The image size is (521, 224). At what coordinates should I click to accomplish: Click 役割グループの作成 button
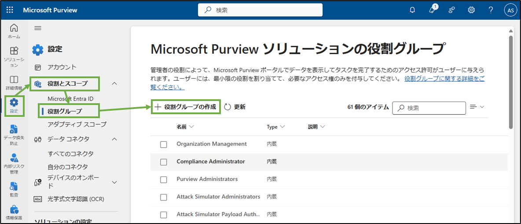point(186,107)
